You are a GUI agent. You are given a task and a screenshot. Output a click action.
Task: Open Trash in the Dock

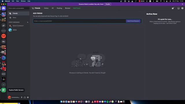(124, 102)
